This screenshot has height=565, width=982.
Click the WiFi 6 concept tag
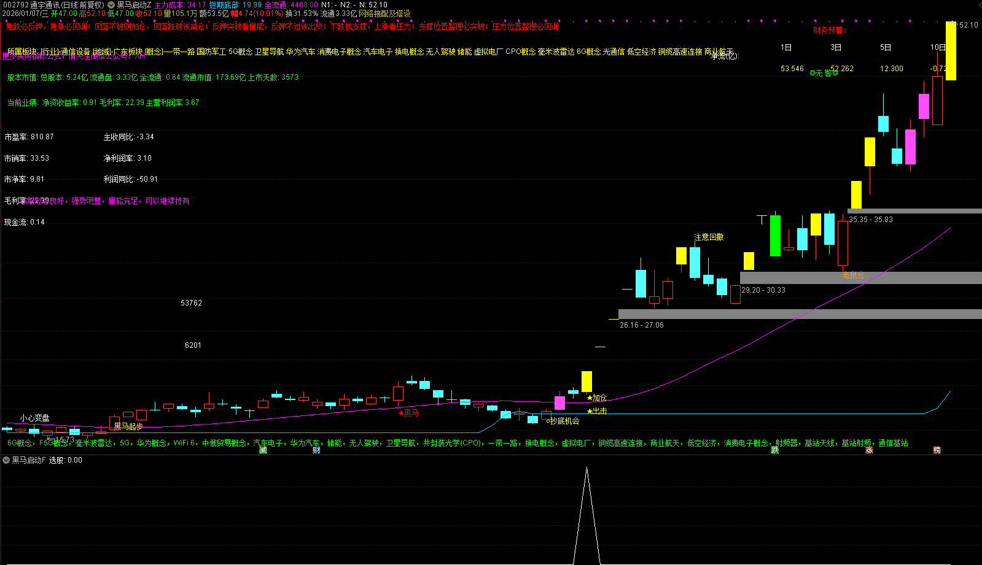[184, 443]
